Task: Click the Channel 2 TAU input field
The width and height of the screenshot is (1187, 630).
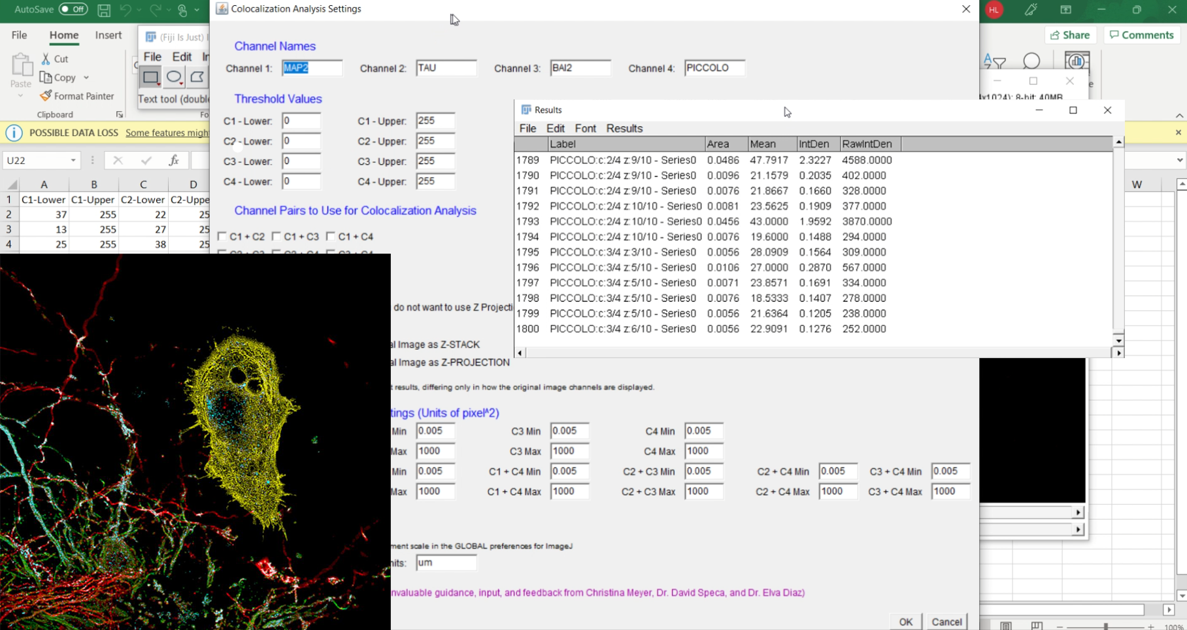Action: (x=446, y=68)
